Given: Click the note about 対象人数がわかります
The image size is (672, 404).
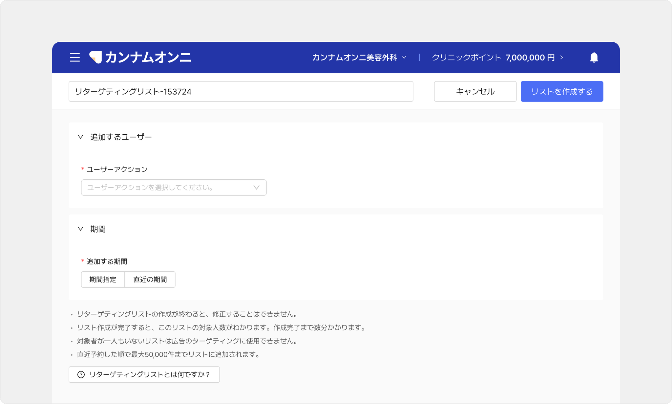Looking at the screenshot, I should point(221,327).
